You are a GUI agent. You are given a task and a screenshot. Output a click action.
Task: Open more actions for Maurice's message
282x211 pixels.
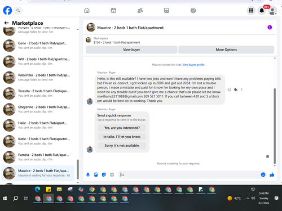point(242,89)
